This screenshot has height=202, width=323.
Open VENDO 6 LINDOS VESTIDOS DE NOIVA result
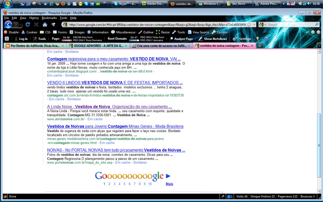coord(115,83)
